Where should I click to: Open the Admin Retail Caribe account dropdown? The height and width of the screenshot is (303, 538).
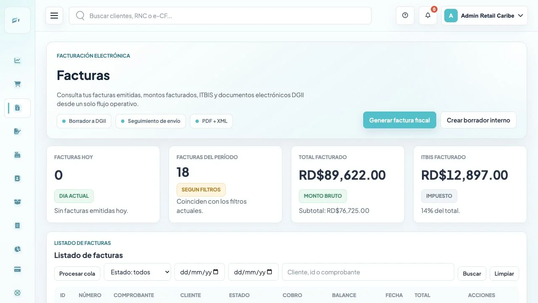(x=485, y=16)
